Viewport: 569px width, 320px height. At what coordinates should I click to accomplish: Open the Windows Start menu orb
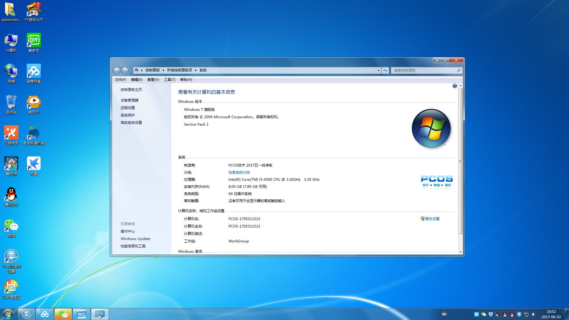8,314
